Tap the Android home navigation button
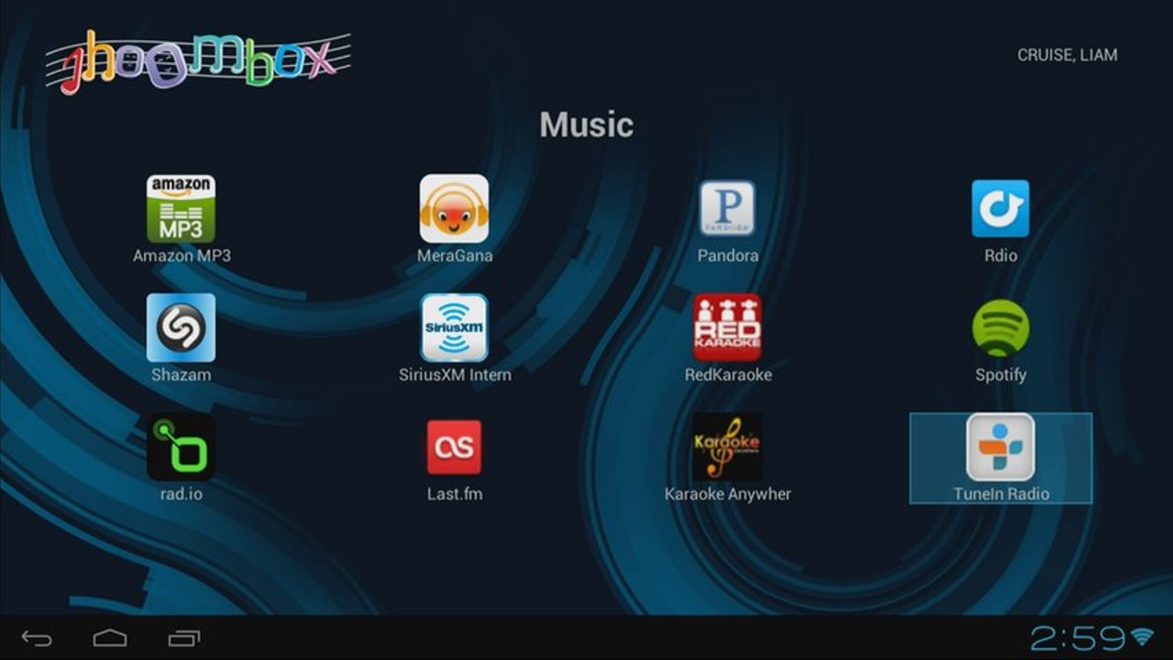Viewport: 1173px width, 660px height. point(110,638)
